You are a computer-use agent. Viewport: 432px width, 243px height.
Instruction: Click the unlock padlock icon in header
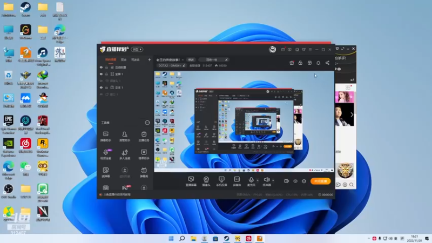tap(300, 63)
